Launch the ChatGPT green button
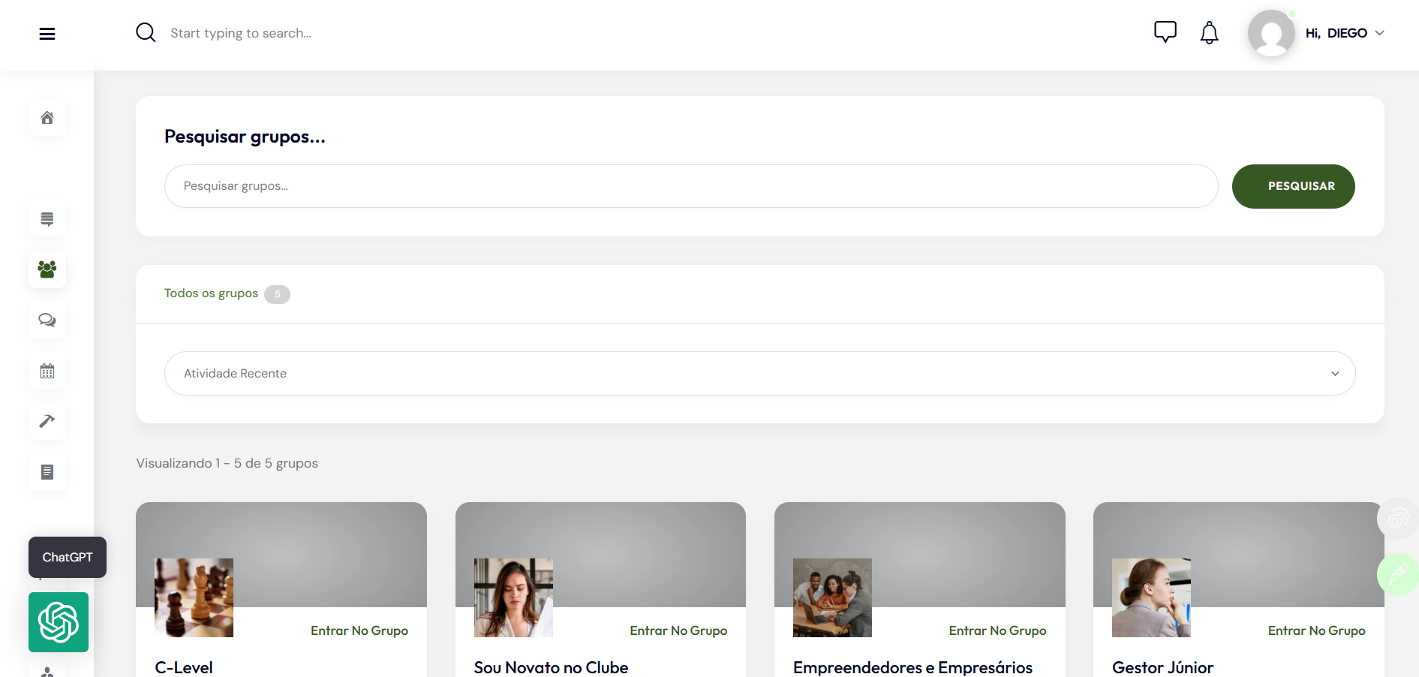1419x677 pixels. tap(59, 622)
